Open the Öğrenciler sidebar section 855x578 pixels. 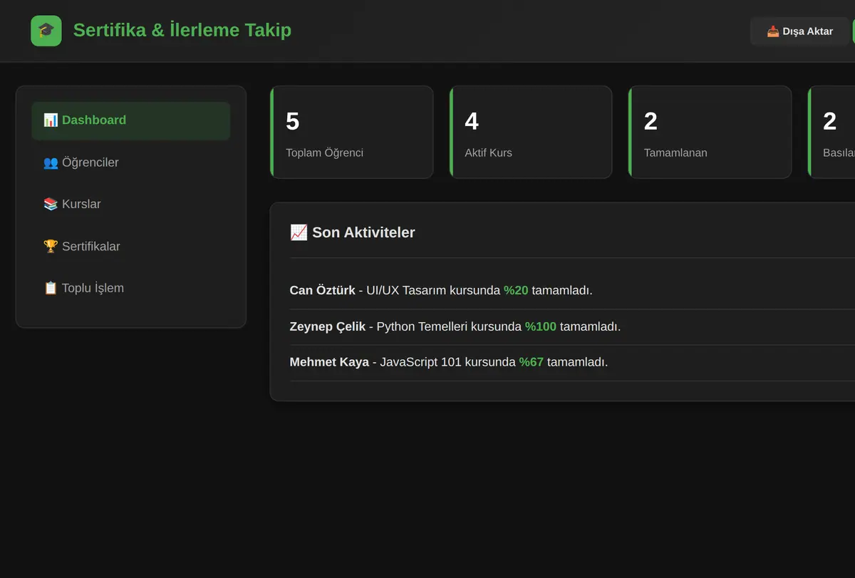[131, 162]
